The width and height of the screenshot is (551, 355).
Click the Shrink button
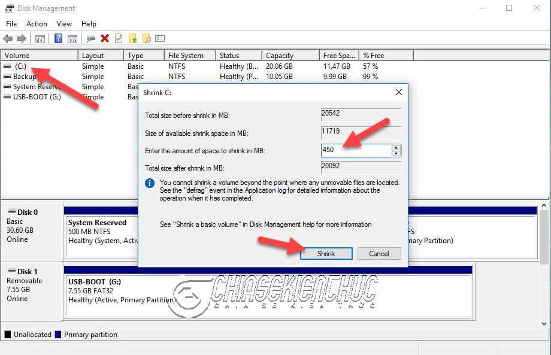326,253
